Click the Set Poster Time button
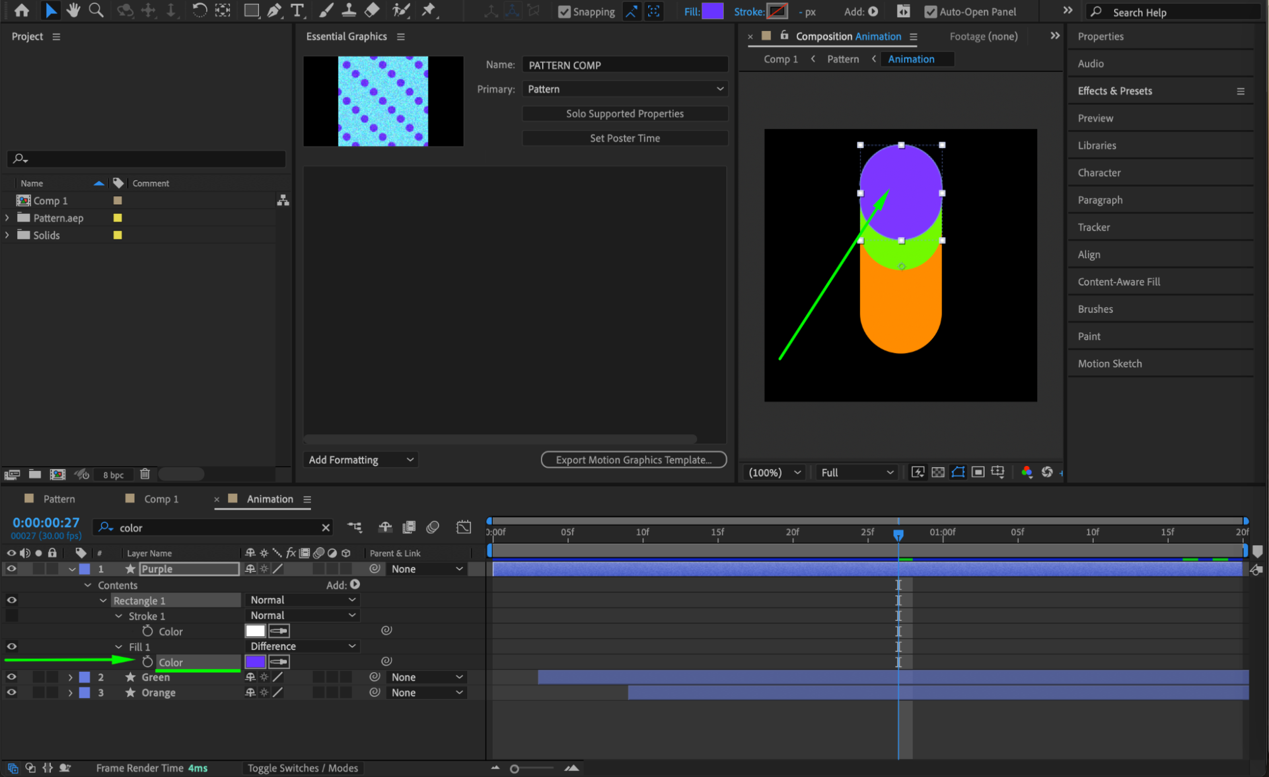This screenshot has width=1269, height=777. (x=624, y=138)
